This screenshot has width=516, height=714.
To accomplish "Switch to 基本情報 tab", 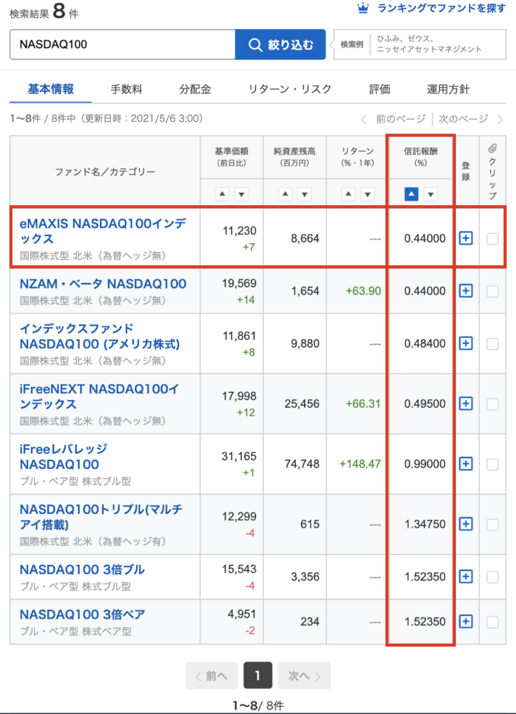I will click(50, 89).
